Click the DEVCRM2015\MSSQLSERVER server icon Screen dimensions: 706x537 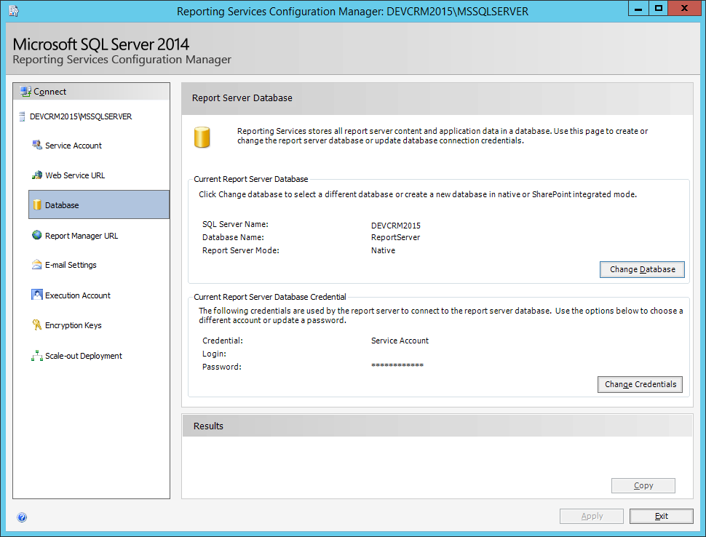click(x=22, y=116)
